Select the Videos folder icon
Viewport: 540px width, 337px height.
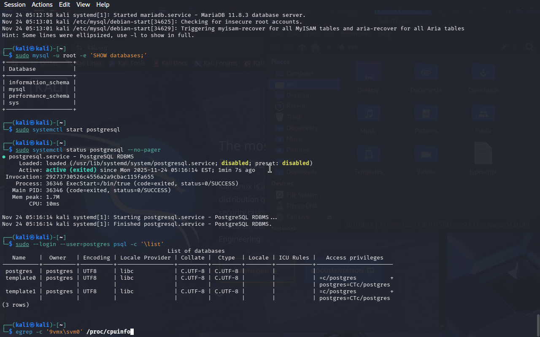[426, 155]
